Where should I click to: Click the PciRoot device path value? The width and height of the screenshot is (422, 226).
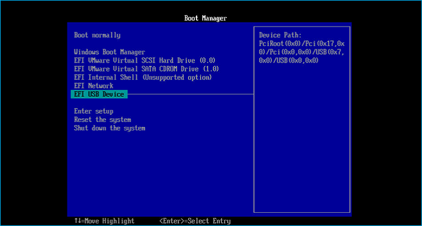(x=301, y=52)
